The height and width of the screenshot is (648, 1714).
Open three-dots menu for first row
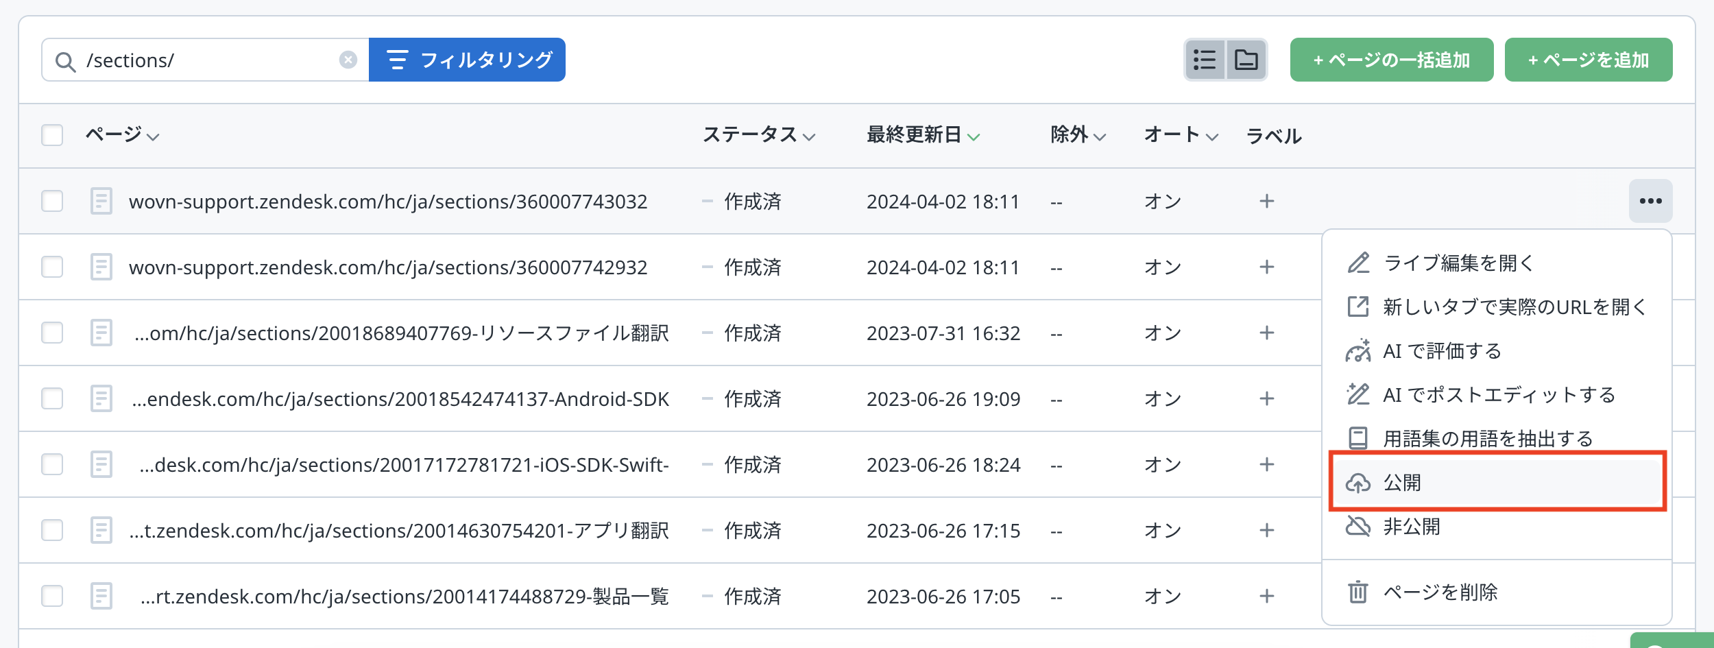coord(1650,201)
